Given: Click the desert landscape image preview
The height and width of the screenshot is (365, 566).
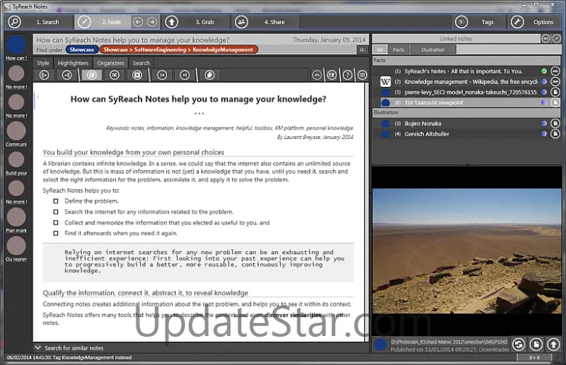Looking at the screenshot, I should [467, 250].
